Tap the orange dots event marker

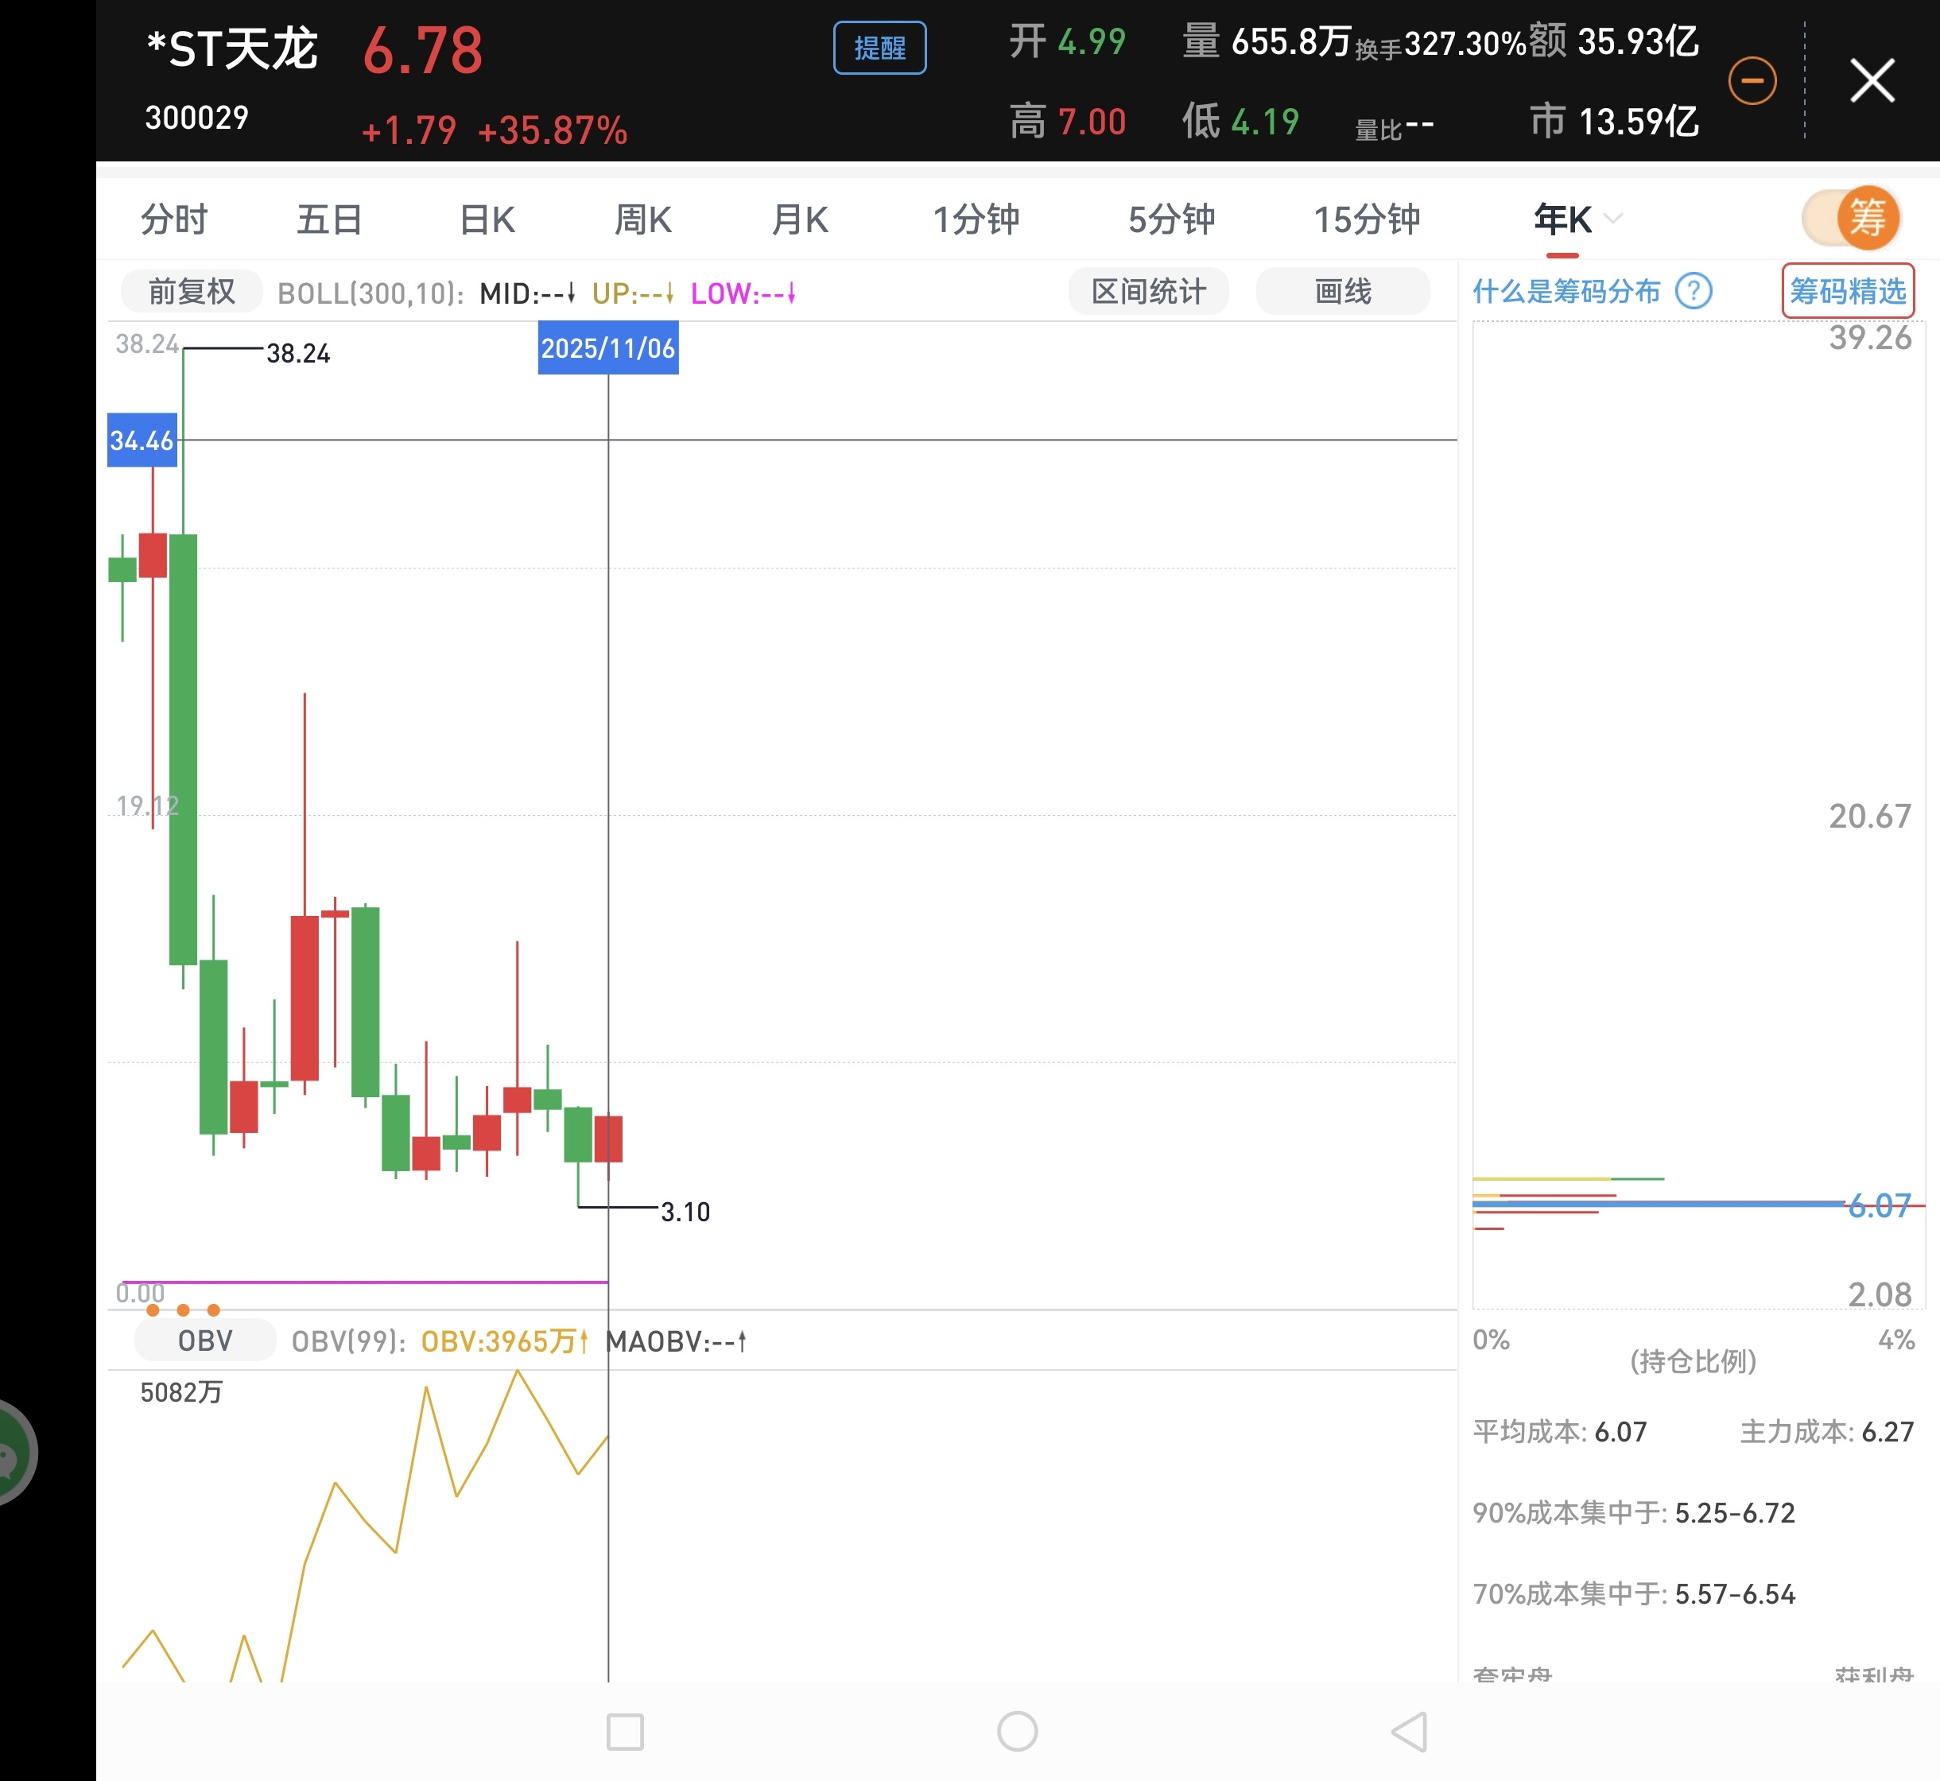(x=183, y=1310)
